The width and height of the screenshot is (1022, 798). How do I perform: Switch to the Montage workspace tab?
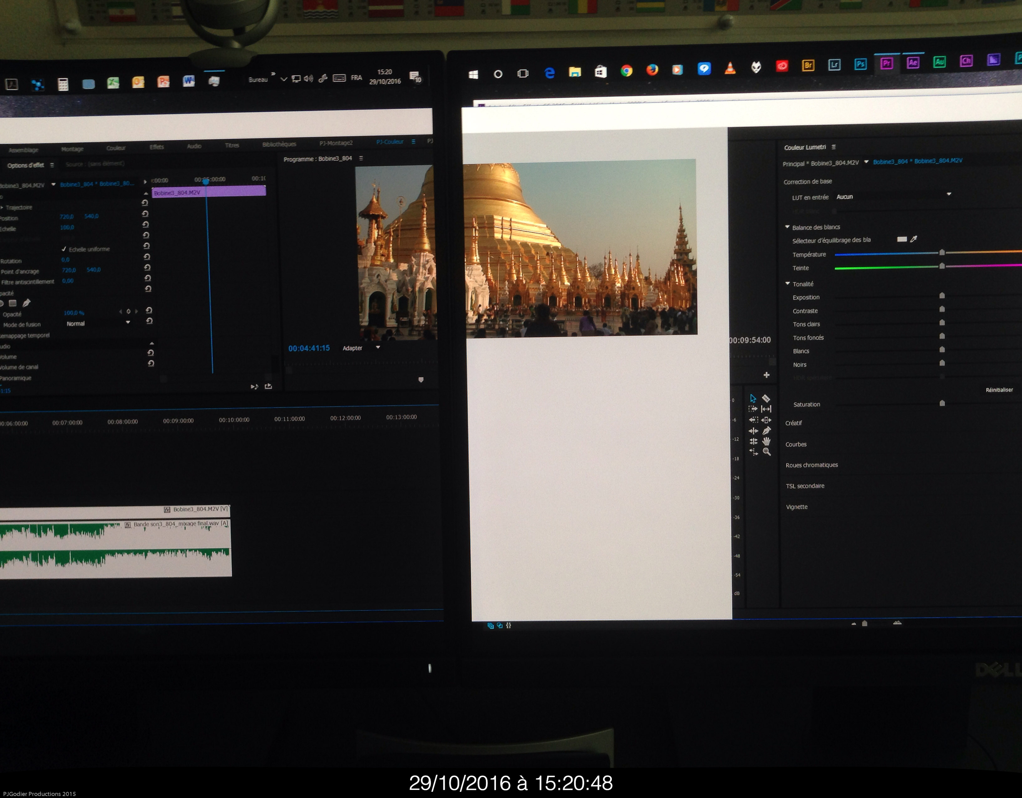pos(72,149)
